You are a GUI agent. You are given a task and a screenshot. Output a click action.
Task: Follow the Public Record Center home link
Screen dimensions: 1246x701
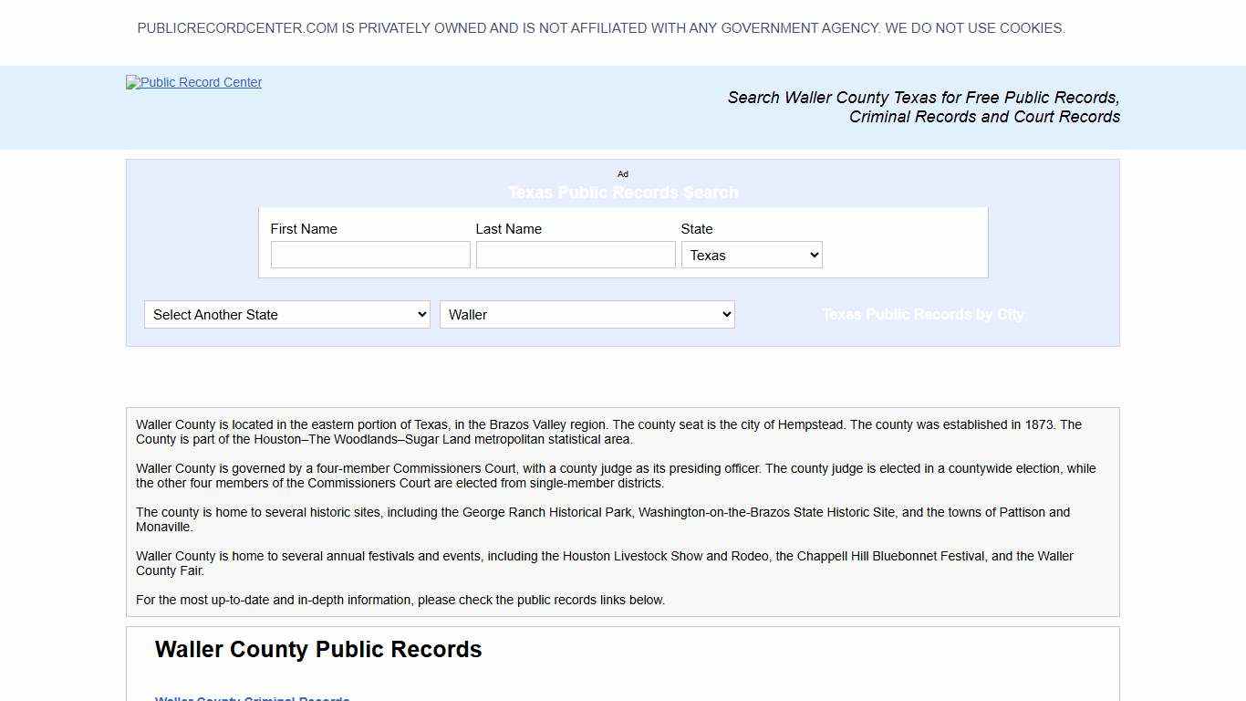point(193,82)
